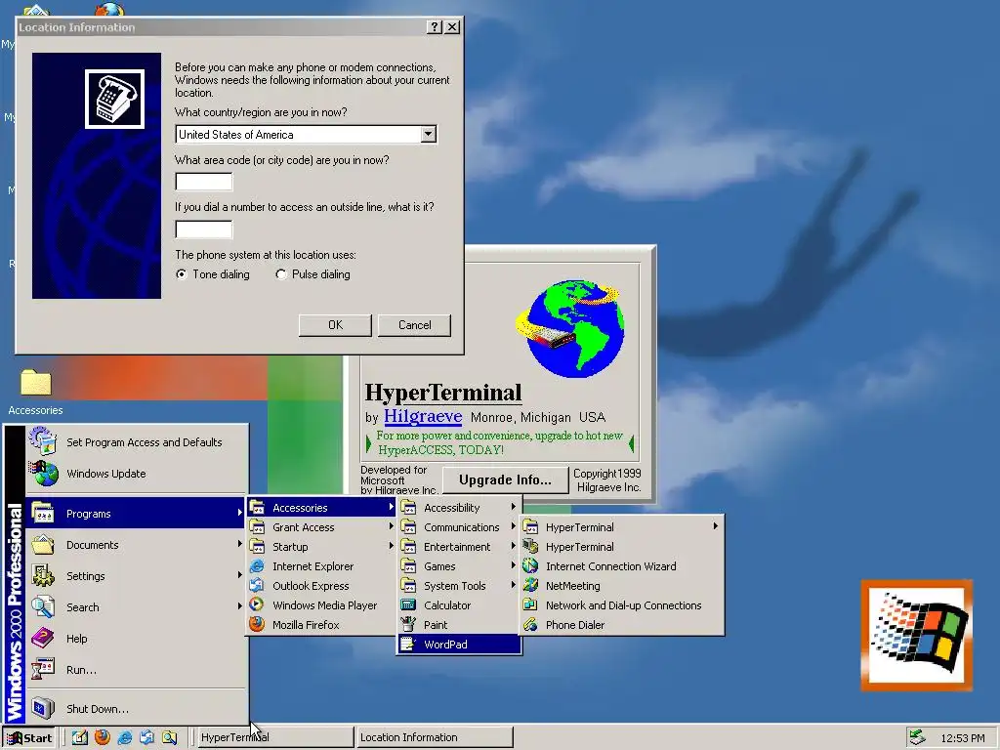Click the outside line number input field

click(204, 229)
